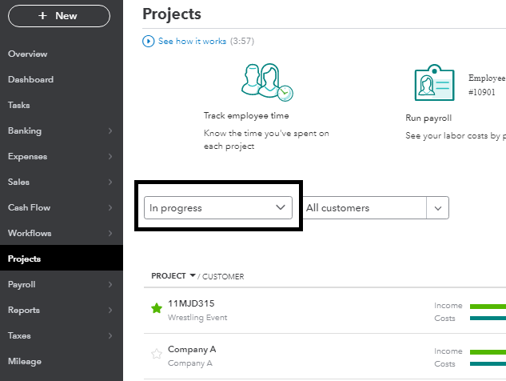Click the 11MJD315 green Income bar
Viewport: 506px width, 381px height.
coord(487,306)
